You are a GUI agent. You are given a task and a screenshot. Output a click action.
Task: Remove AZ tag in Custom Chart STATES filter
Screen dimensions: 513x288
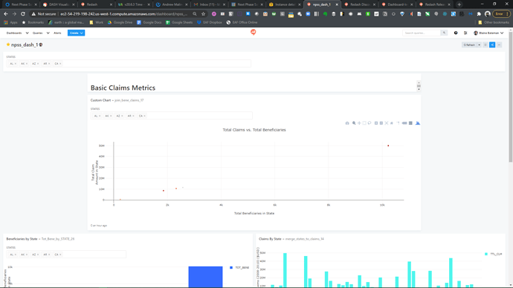point(122,116)
